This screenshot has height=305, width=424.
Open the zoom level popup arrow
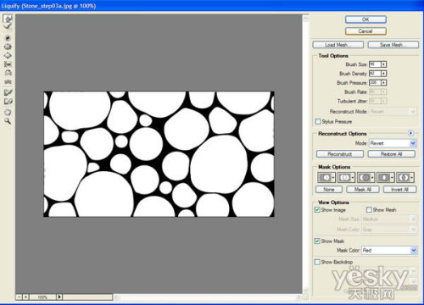(x=59, y=297)
